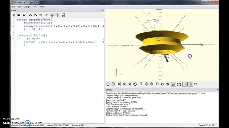Screen dimensions: 229x128
Task: Click 'Total rendering time' console line
Action: pos(127,115)
